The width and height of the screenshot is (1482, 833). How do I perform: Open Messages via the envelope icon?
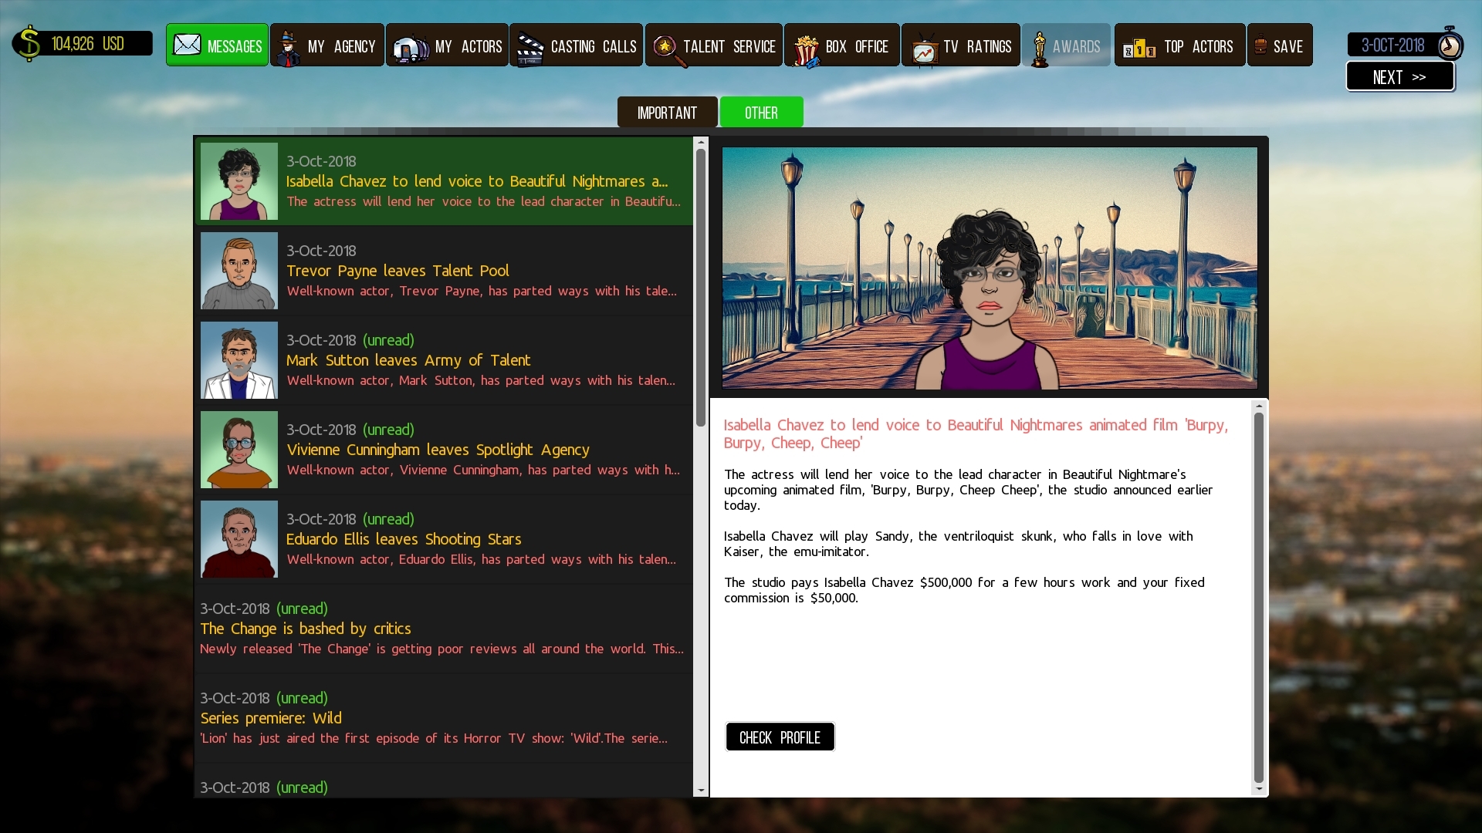pos(188,46)
